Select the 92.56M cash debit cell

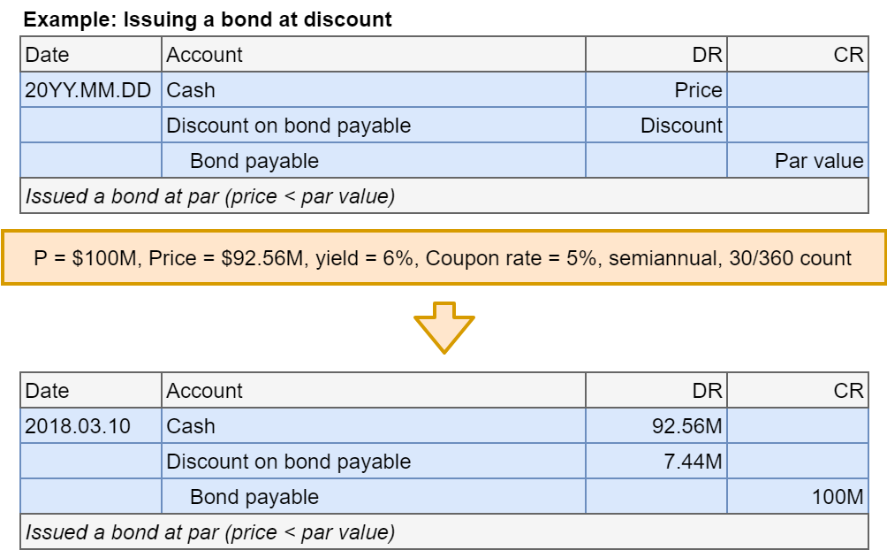656,426
